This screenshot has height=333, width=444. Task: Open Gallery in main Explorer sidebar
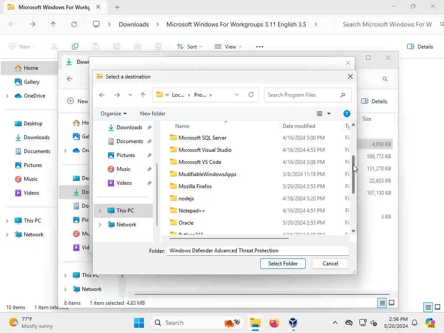(x=31, y=82)
